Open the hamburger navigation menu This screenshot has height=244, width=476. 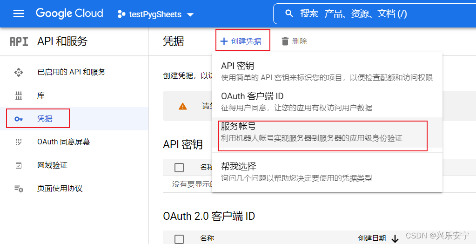[x=19, y=14]
